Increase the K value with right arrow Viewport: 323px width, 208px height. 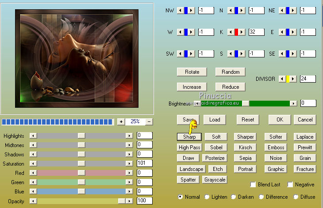[242, 32]
